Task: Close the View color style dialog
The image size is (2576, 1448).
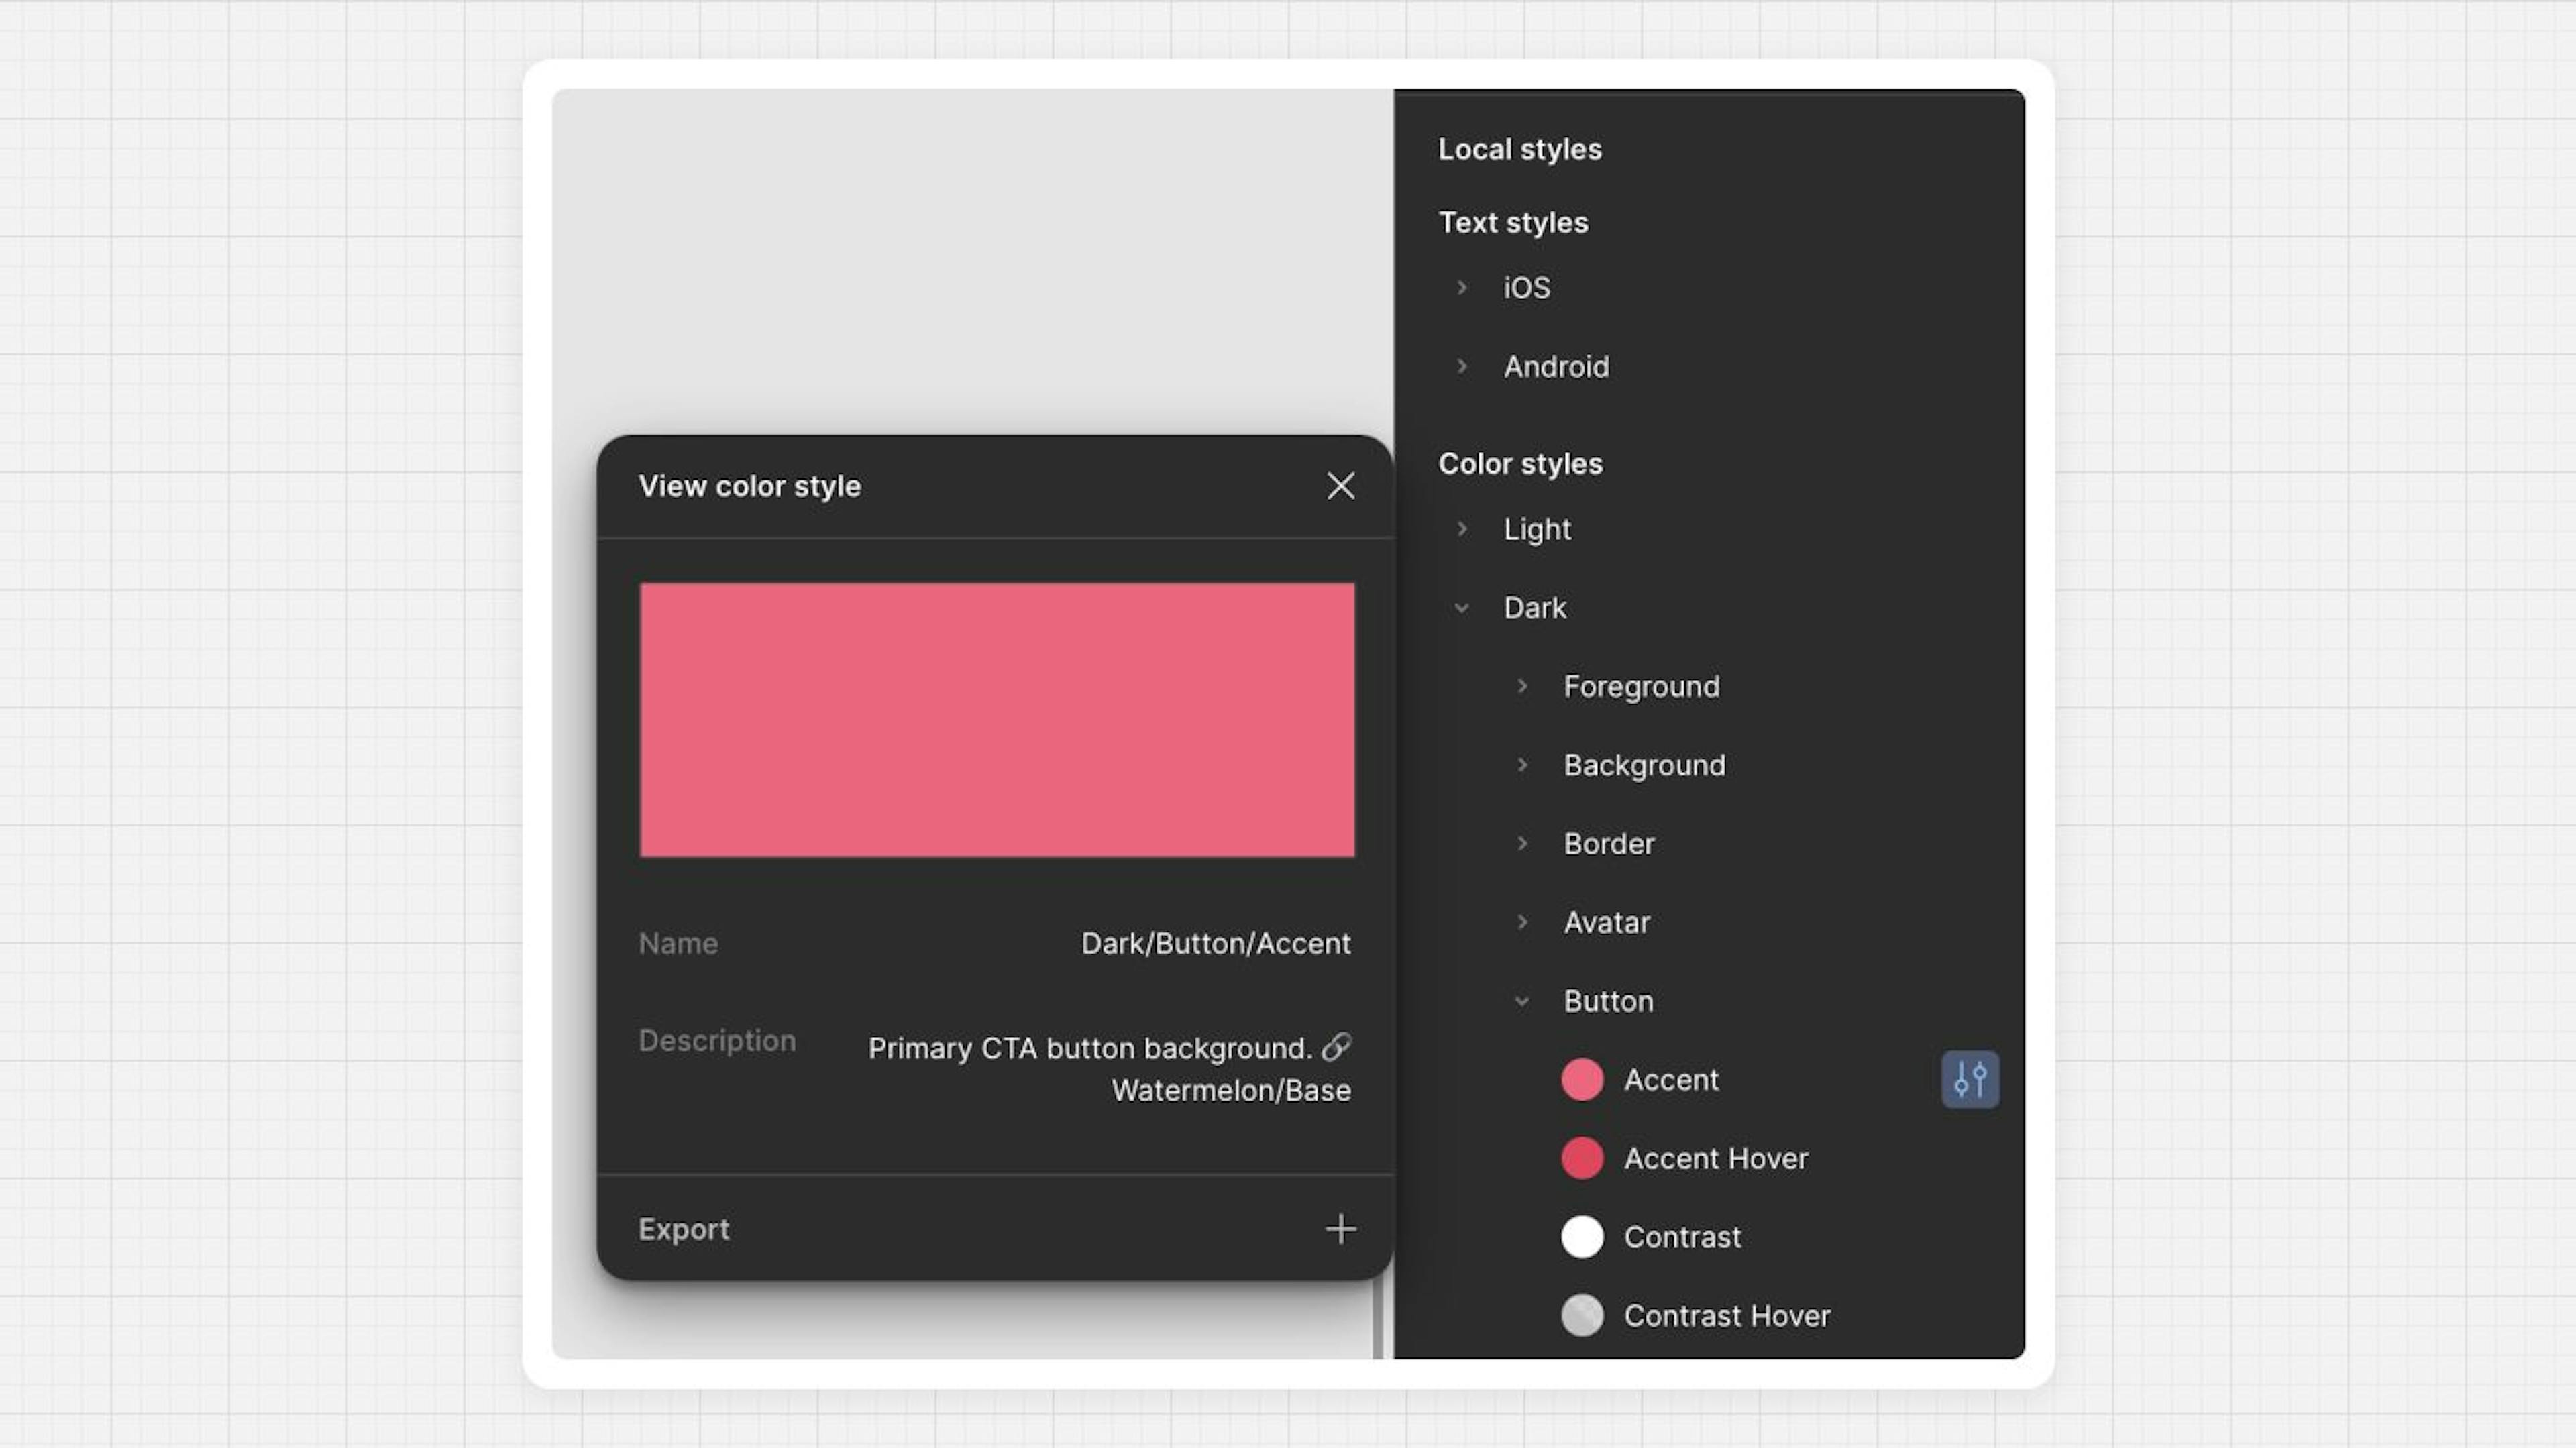Action: tap(1340, 486)
